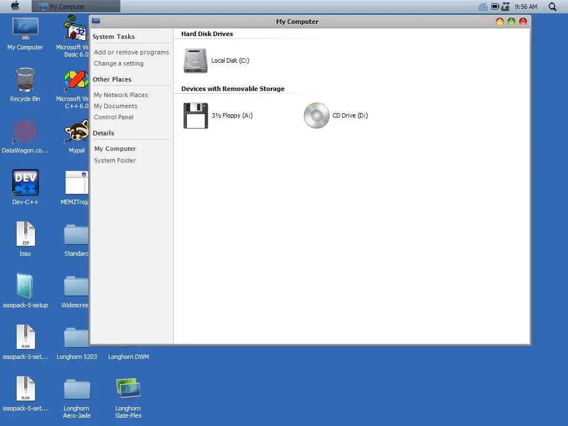Select the Longhorn DWM desktop item

(x=129, y=357)
